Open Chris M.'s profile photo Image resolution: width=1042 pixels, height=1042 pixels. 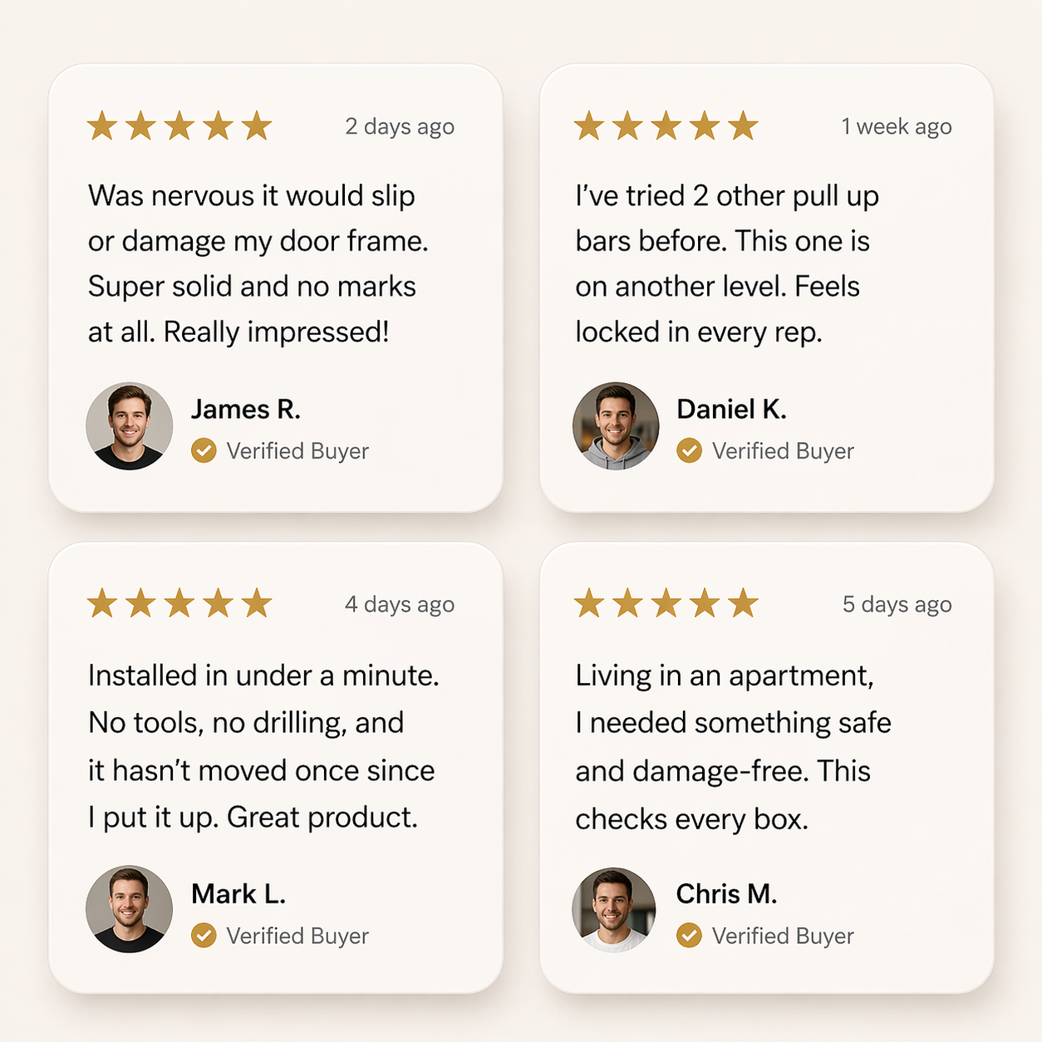click(614, 910)
